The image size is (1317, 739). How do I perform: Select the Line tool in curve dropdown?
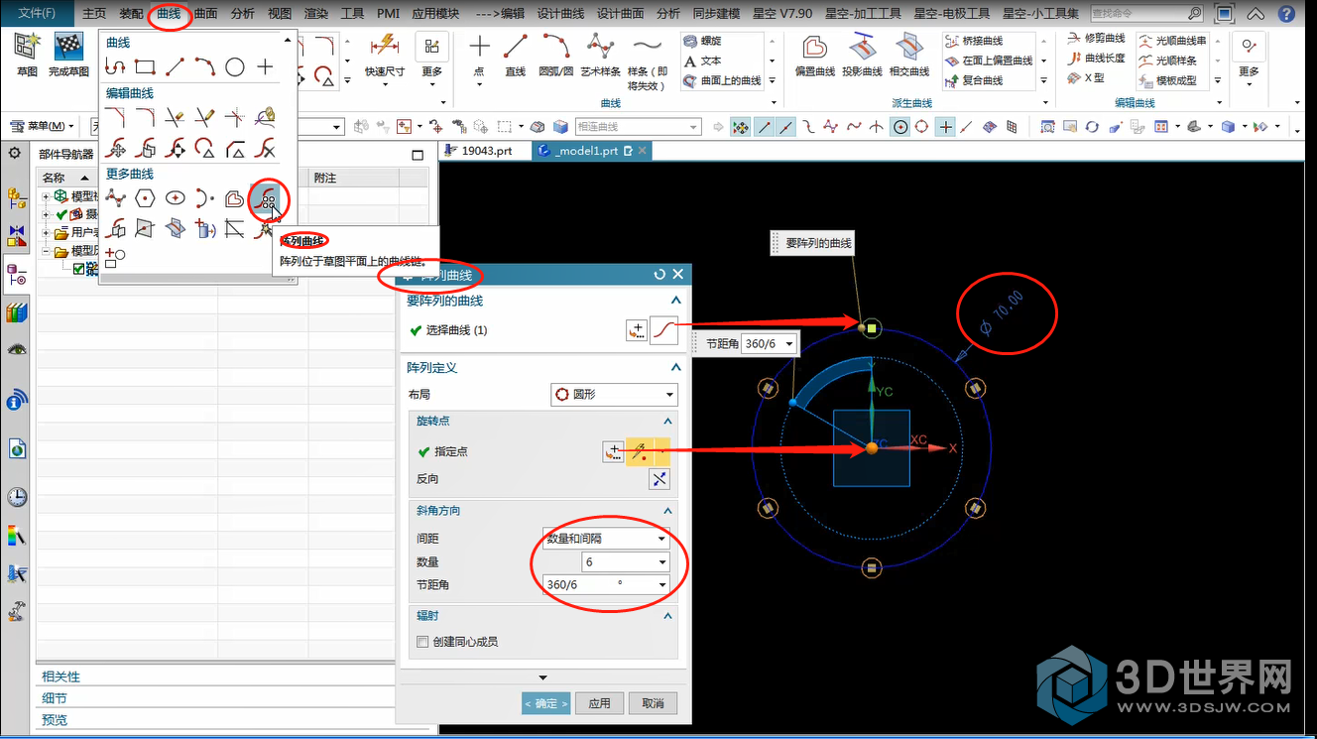tap(176, 67)
